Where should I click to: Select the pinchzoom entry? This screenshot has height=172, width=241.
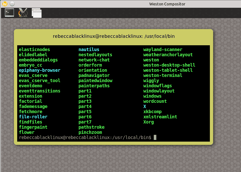90,132
